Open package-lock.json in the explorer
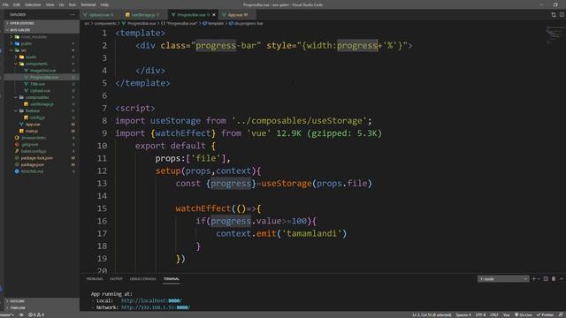 pos(36,158)
